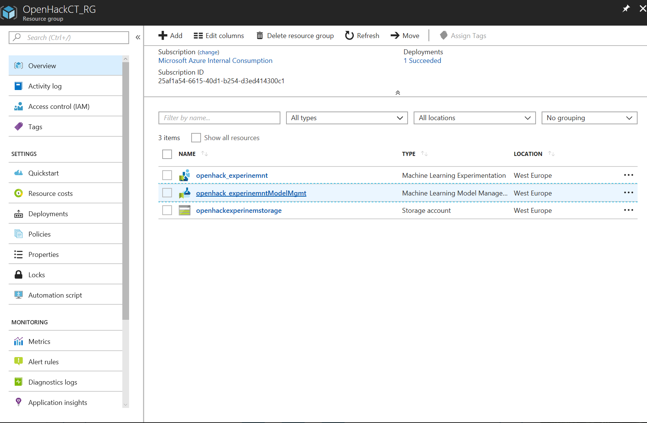Open the Access control (IAM) menu item
Viewport: 647px width, 423px height.
coord(65,106)
